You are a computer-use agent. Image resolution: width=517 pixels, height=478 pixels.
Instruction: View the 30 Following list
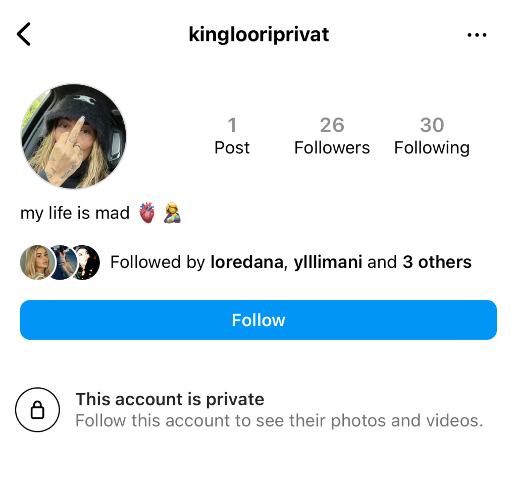(x=432, y=136)
